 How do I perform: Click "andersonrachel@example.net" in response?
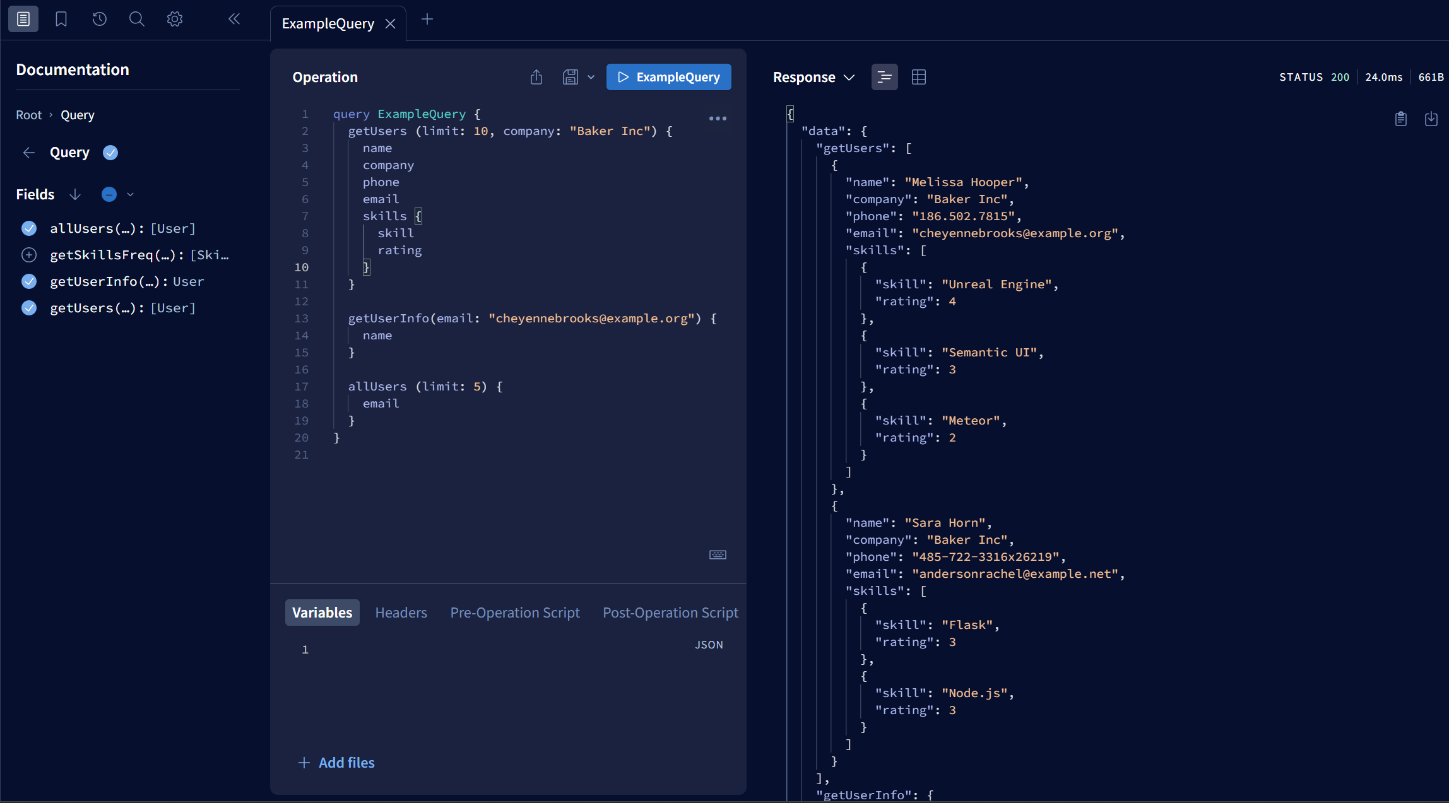click(x=1015, y=574)
